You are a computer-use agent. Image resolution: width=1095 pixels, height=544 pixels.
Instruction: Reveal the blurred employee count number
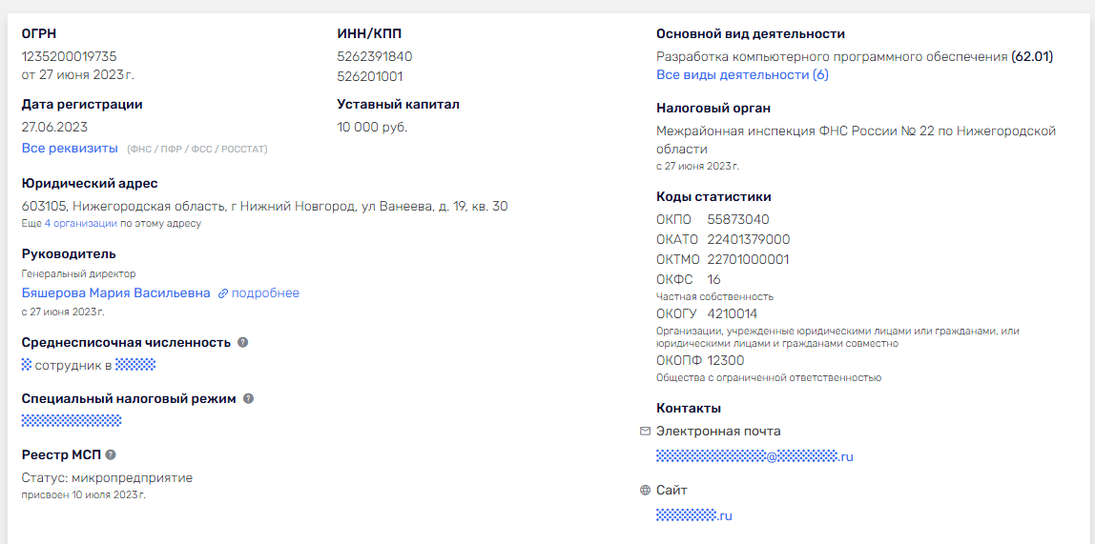point(27,365)
